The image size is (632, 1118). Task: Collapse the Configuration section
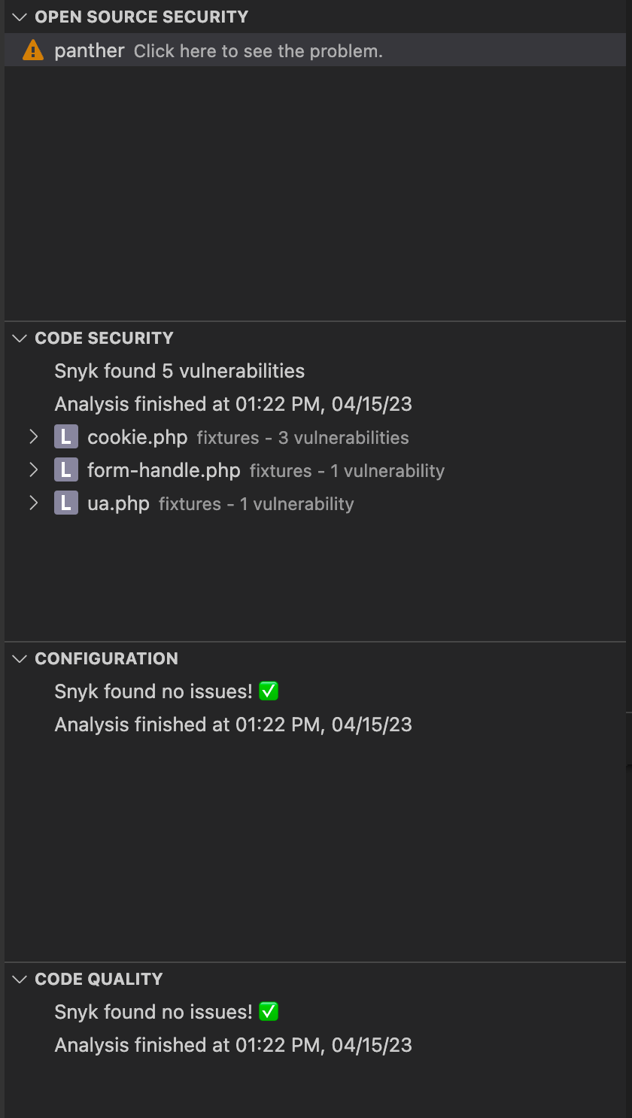tap(19, 658)
